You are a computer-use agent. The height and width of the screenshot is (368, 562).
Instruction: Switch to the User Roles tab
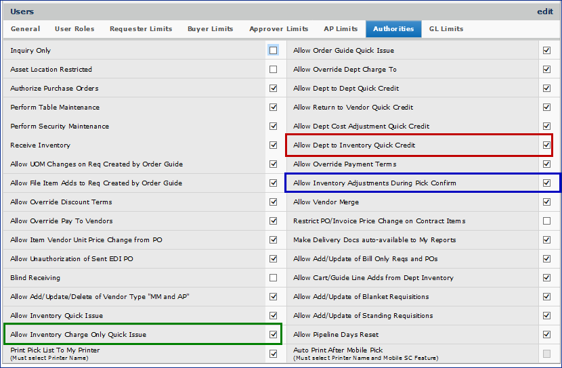(x=74, y=29)
